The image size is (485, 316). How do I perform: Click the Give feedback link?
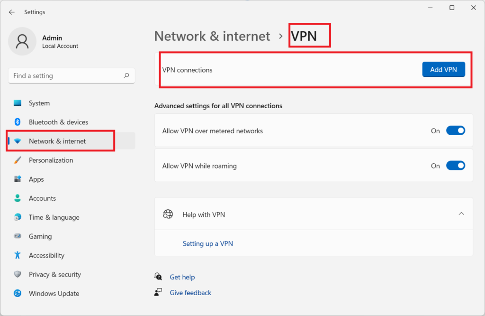click(x=190, y=293)
